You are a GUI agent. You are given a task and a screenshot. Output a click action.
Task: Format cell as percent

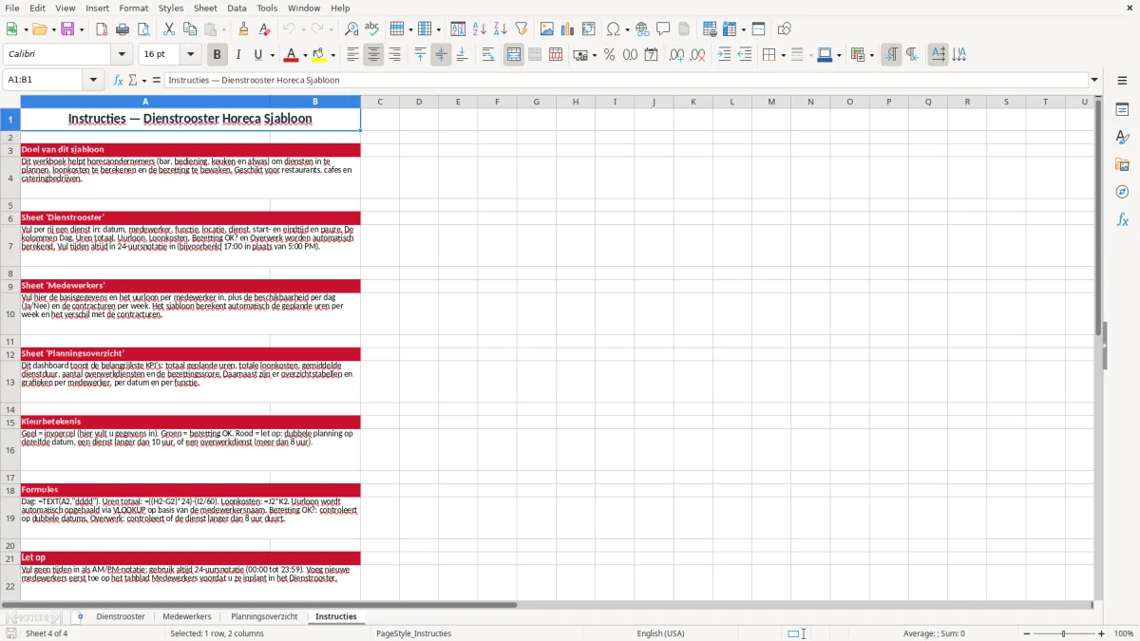coord(609,55)
